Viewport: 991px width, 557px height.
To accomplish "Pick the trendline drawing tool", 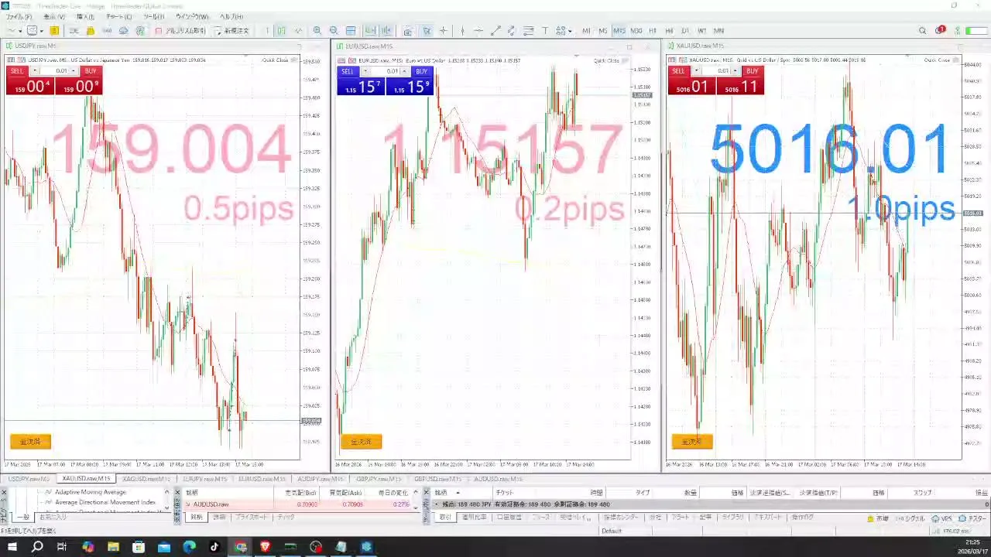I will tap(495, 31).
